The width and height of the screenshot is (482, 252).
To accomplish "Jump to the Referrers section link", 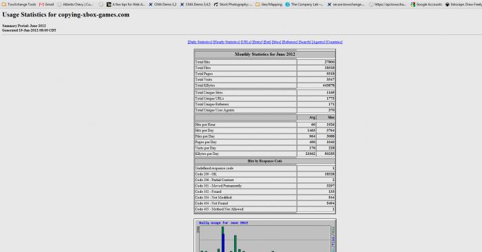I will point(290,42).
